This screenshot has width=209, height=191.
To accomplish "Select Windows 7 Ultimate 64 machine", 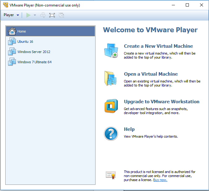I will [x=50, y=62].
